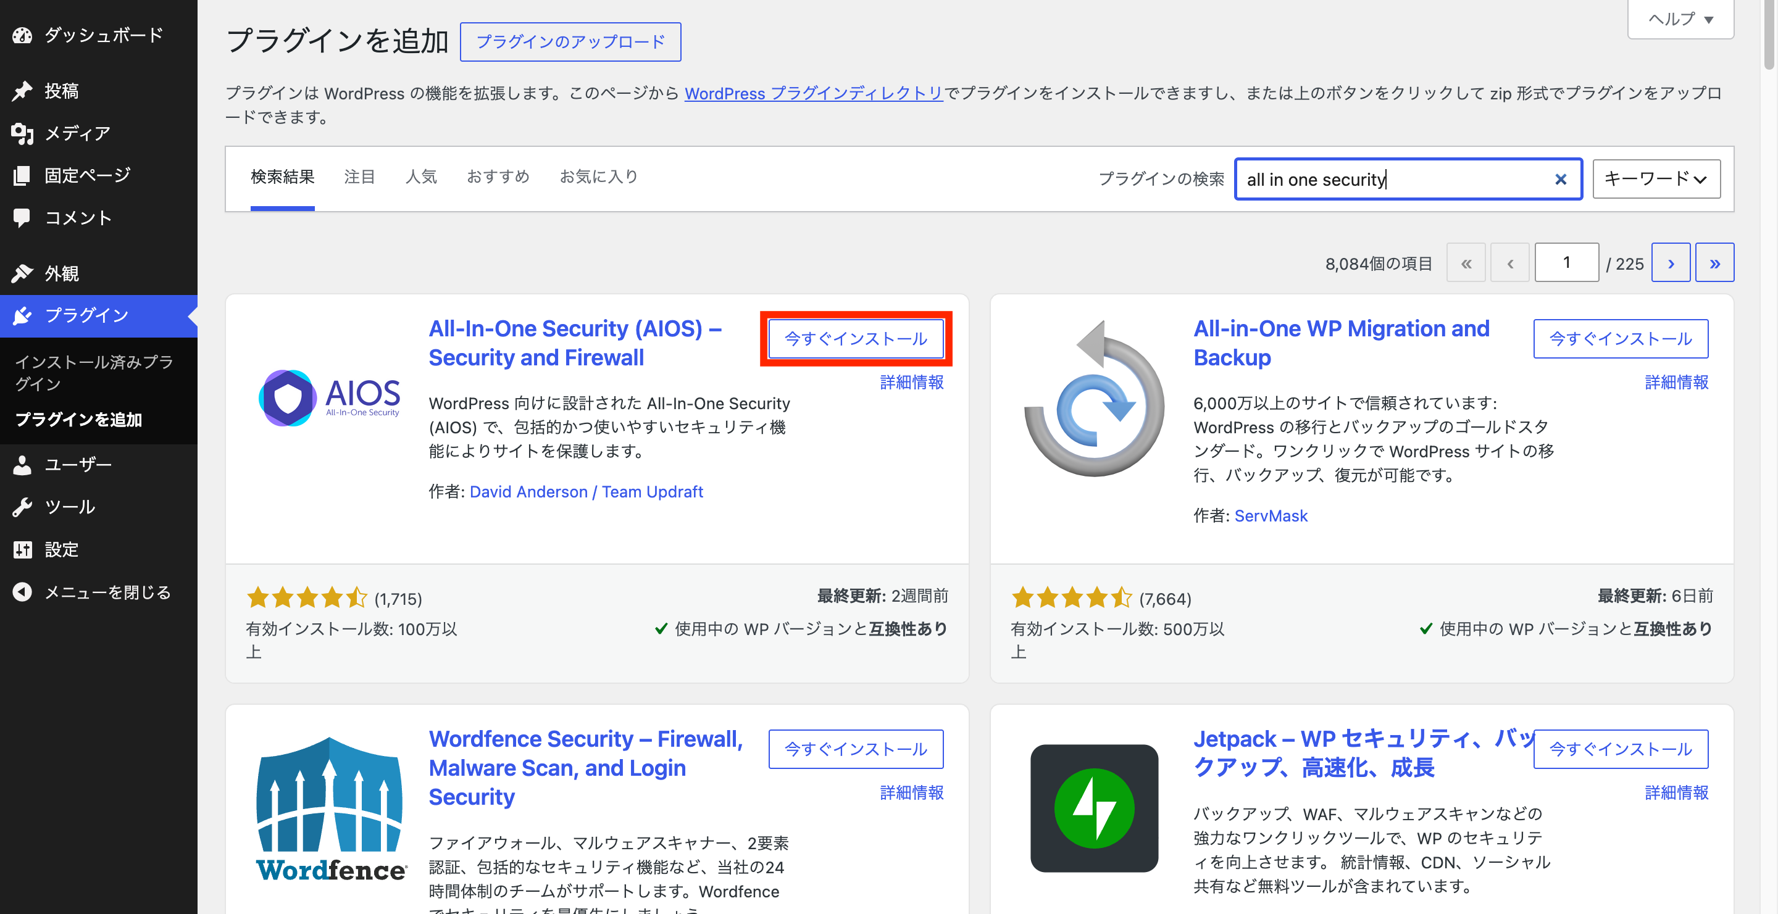
Task: Select プラグインを追加 submenu item
Action: click(x=78, y=420)
